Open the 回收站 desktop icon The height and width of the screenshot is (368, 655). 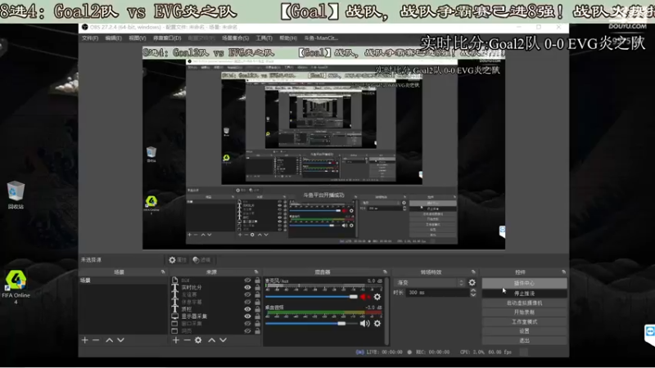pos(16,195)
